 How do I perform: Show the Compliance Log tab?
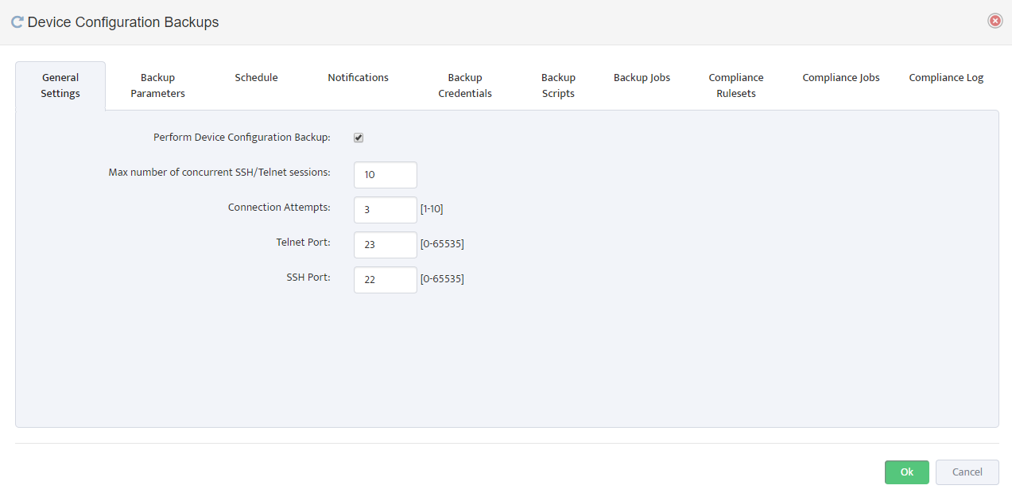(x=946, y=78)
